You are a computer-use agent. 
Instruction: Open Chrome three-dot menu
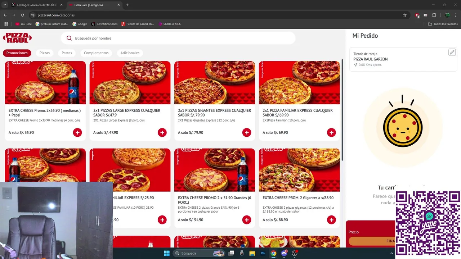coord(456,15)
